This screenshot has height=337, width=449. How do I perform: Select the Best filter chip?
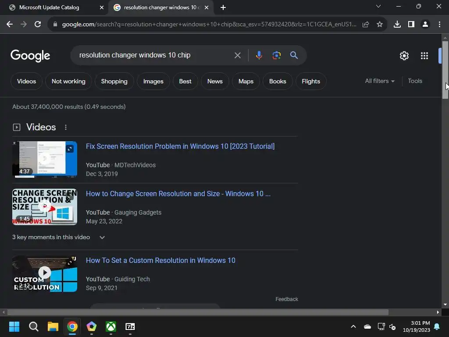[185, 81]
